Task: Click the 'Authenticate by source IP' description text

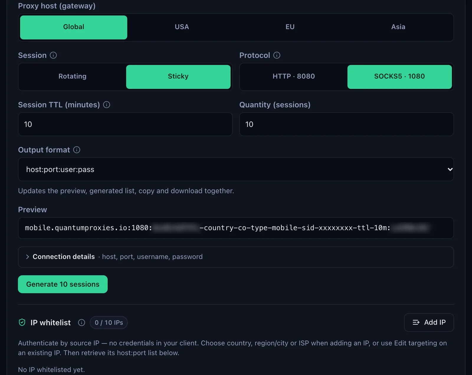Action: 232,348
